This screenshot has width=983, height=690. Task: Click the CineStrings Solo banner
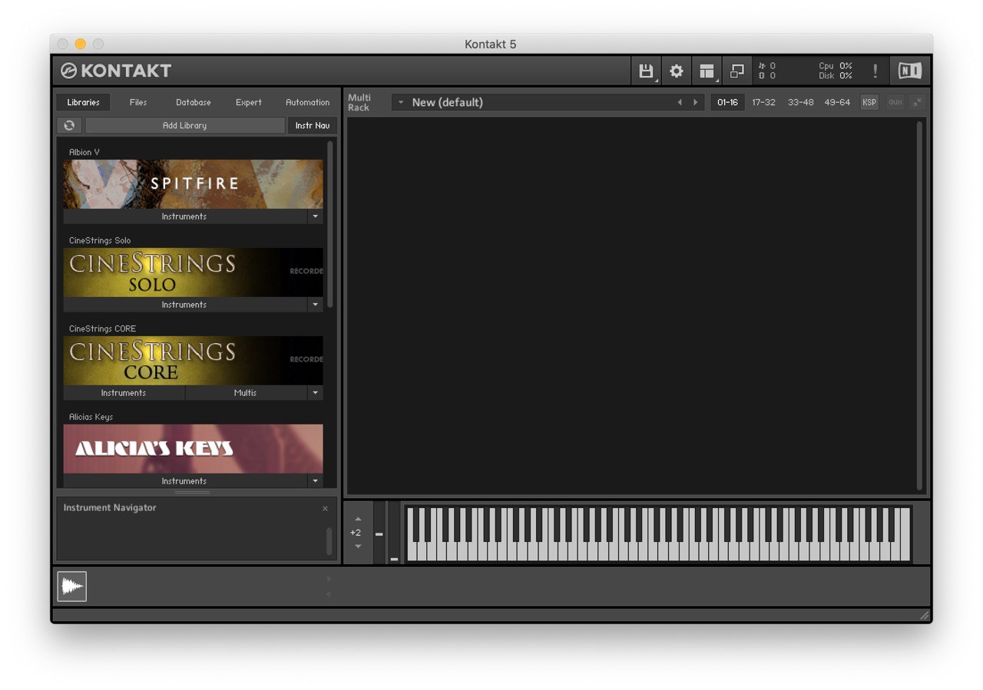pos(194,272)
